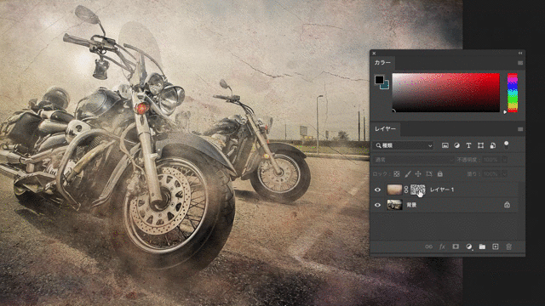Open the レイヤー panel options menu
This screenshot has height=306, width=545.
[520, 129]
